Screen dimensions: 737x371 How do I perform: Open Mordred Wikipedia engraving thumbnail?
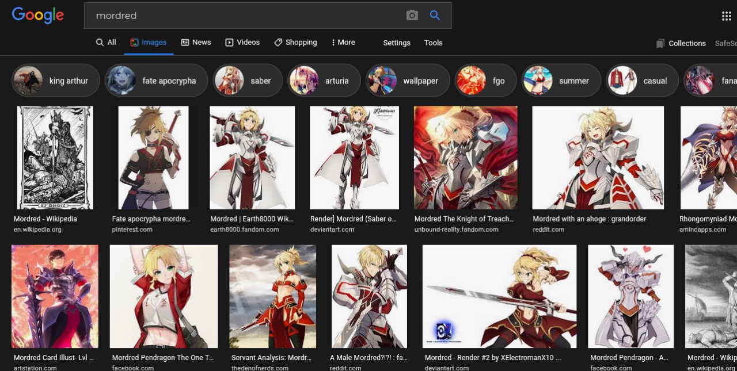[55, 158]
